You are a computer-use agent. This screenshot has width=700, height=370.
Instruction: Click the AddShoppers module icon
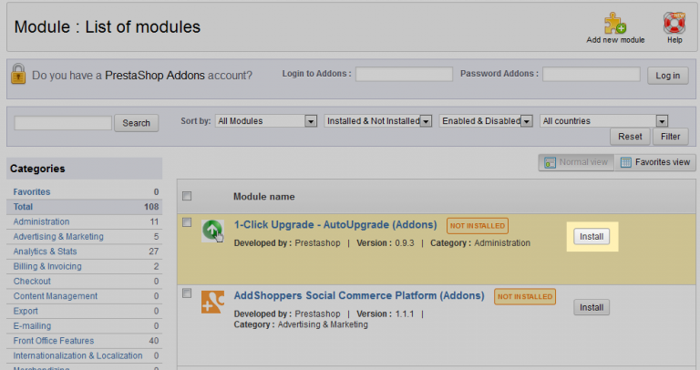point(212,303)
